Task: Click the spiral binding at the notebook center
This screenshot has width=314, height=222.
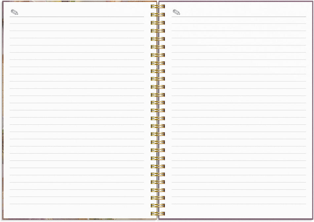Action: point(158,111)
